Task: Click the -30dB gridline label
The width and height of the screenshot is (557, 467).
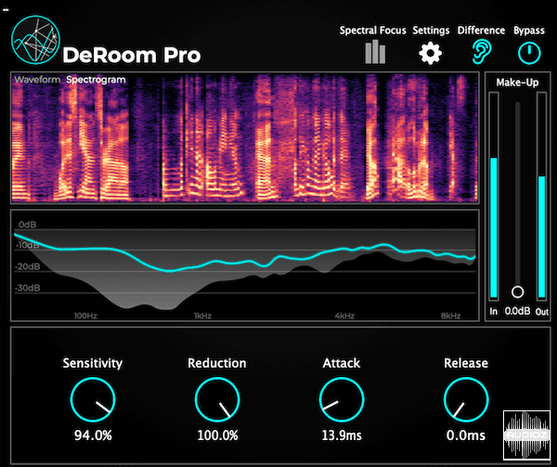Action: pyautogui.click(x=27, y=288)
